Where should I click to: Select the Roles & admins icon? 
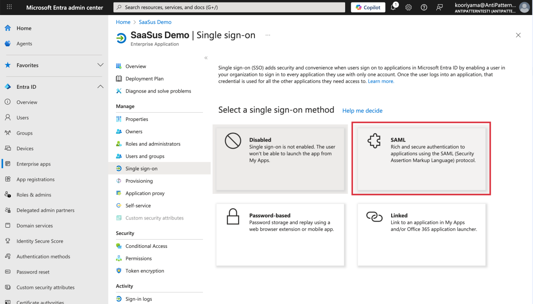coord(7,195)
